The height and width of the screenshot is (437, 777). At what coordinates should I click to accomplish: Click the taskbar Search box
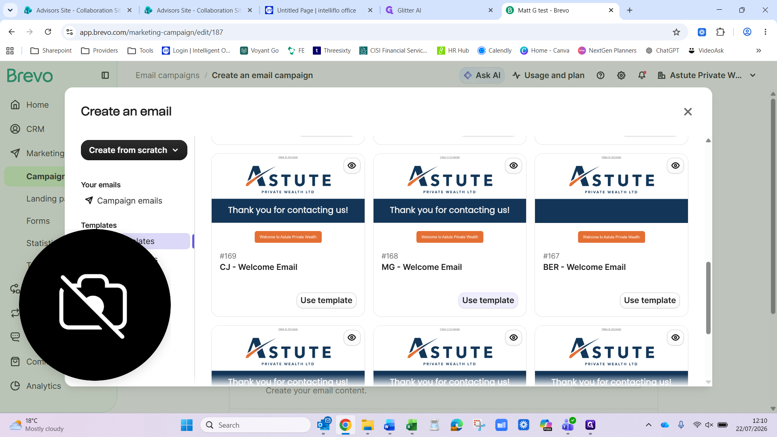(255, 425)
